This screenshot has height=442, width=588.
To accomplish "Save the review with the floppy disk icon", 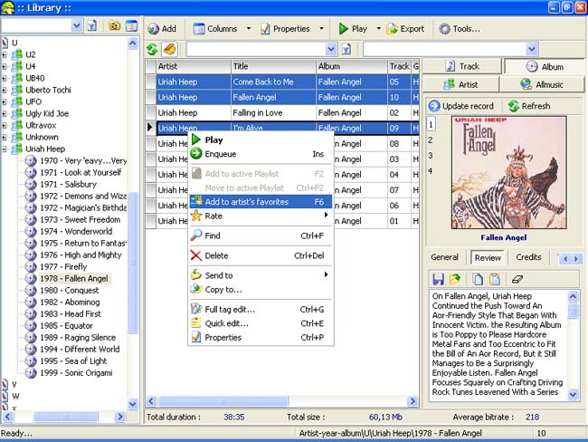I will click(x=438, y=279).
